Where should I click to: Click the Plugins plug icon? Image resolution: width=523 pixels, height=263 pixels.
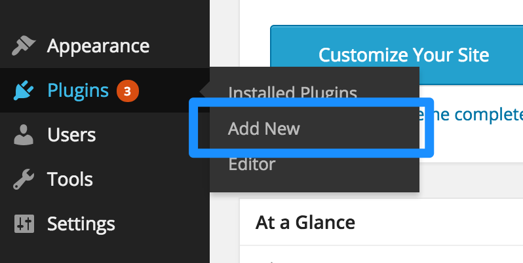click(24, 90)
